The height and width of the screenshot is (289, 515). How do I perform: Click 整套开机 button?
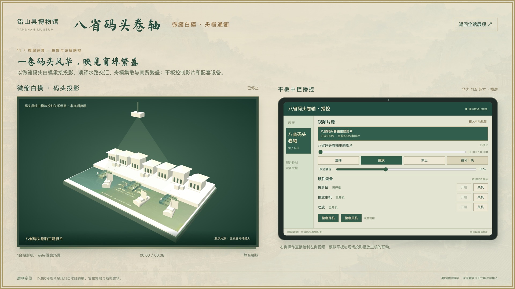tap(328, 218)
